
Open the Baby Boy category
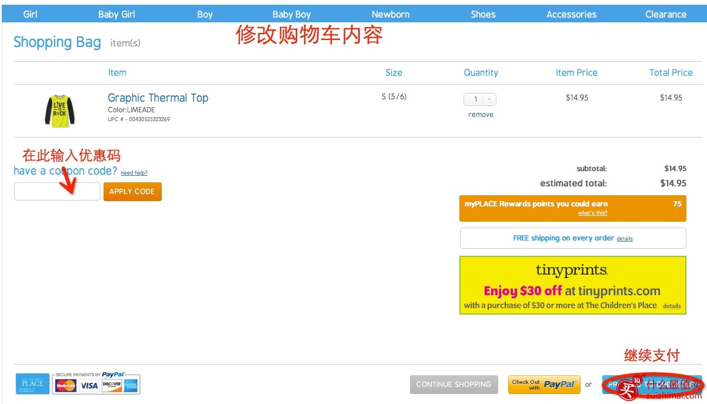click(291, 14)
